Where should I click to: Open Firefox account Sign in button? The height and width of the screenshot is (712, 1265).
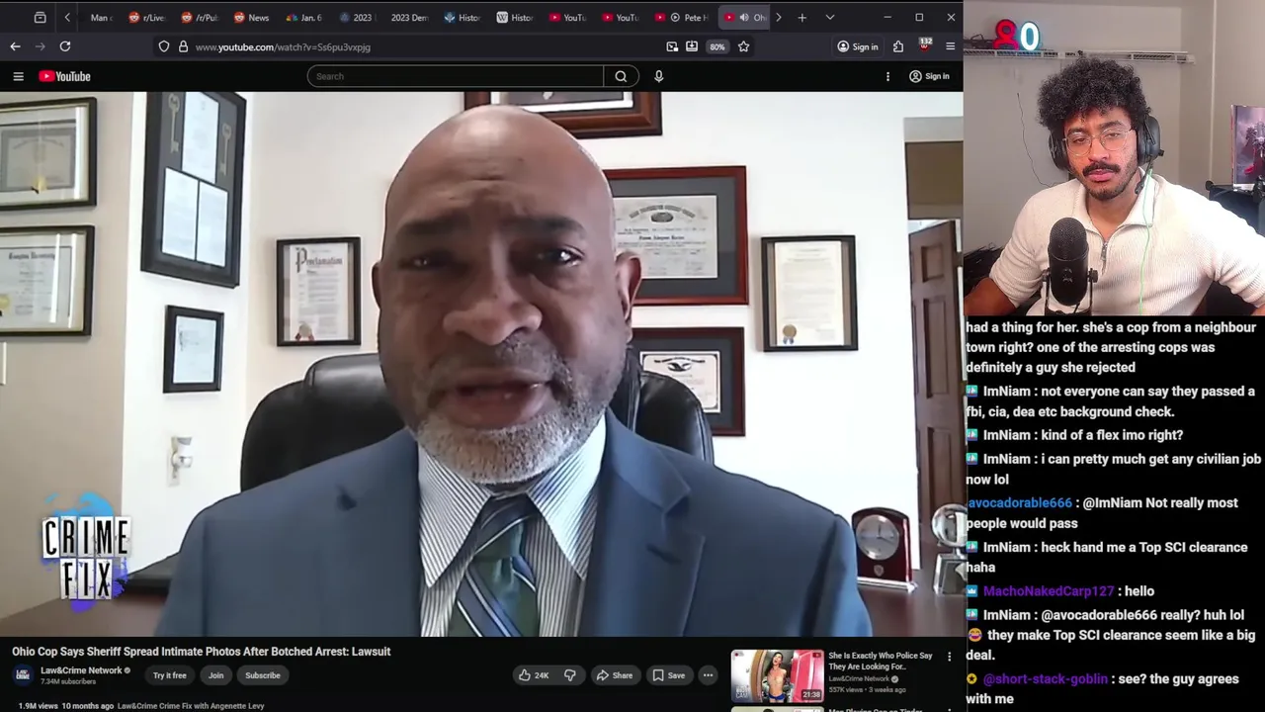(857, 46)
